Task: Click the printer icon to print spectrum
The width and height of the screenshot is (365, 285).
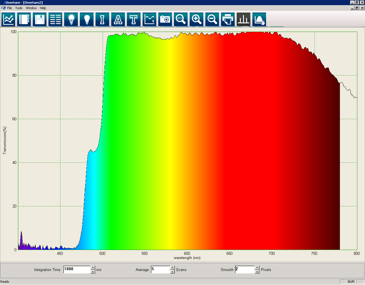Action: pyautogui.click(x=228, y=20)
